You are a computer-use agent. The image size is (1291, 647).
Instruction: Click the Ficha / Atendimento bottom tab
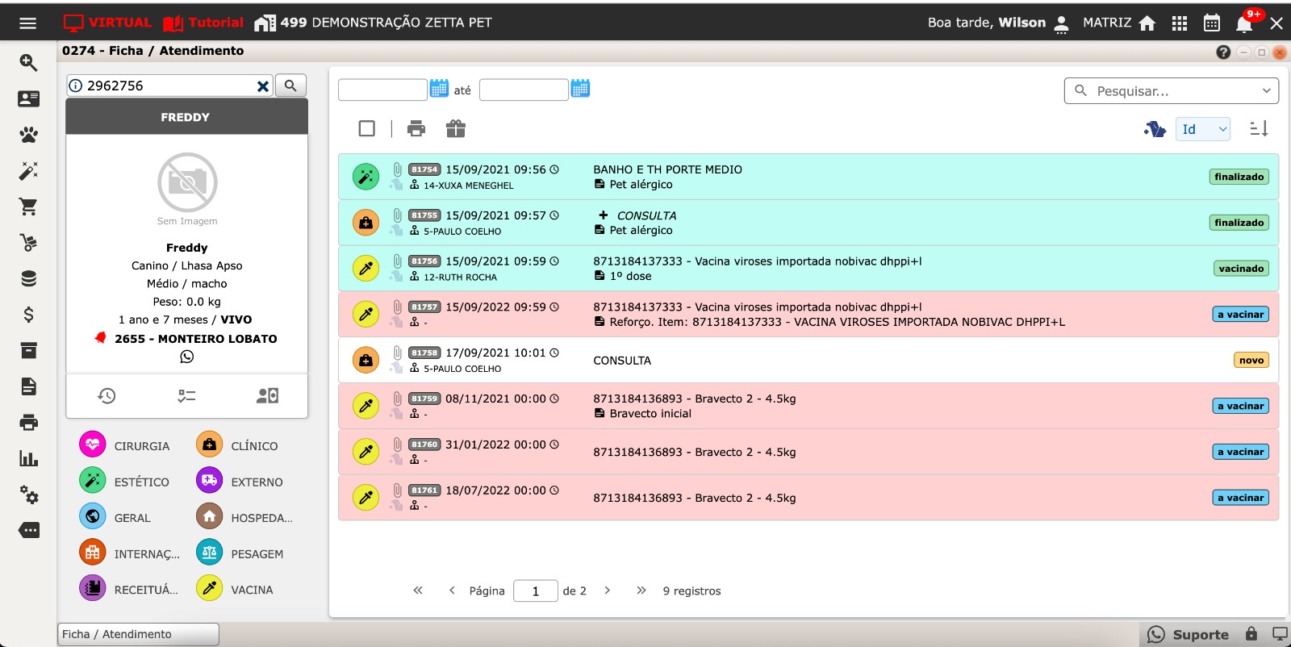[x=138, y=634]
